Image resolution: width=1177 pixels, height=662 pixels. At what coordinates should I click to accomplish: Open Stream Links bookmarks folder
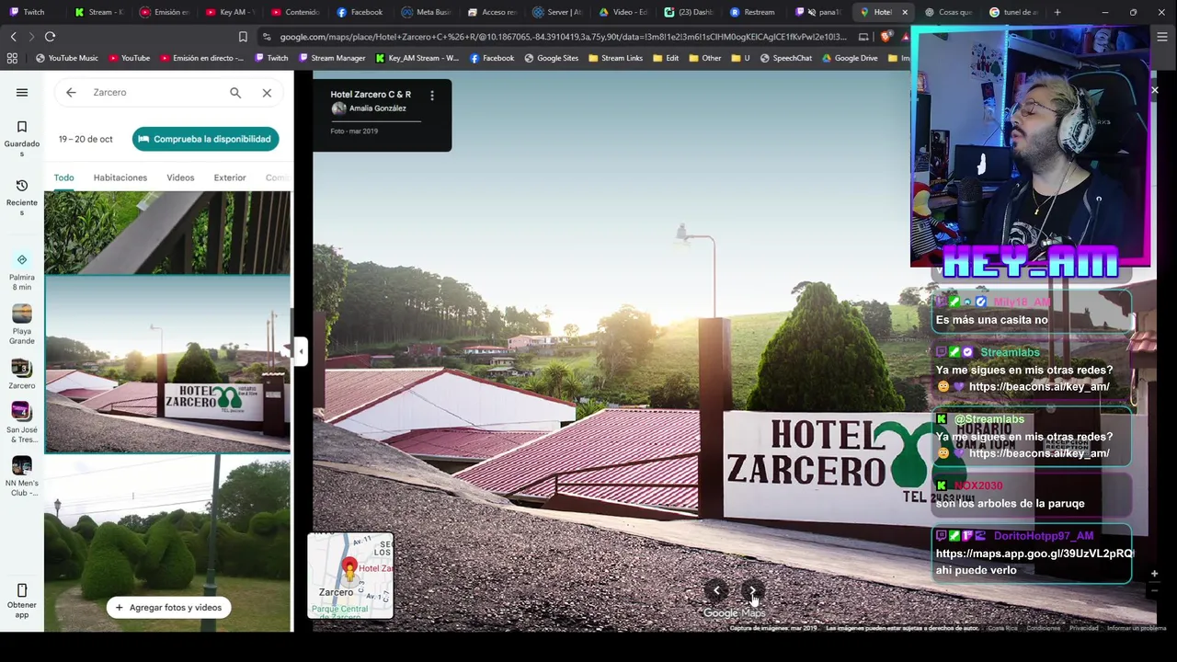tap(615, 58)
